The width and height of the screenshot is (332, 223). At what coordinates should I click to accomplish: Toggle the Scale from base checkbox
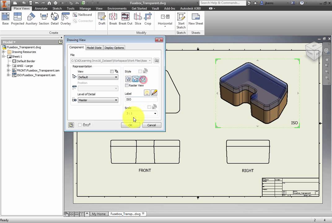point(149,107)
